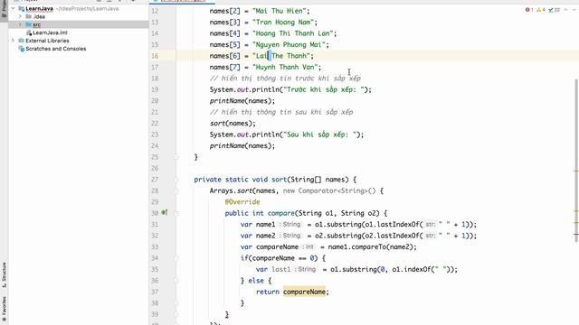579x325 pixels.
Task: Open the LearnJava.iml file
Action: (50, 32)
